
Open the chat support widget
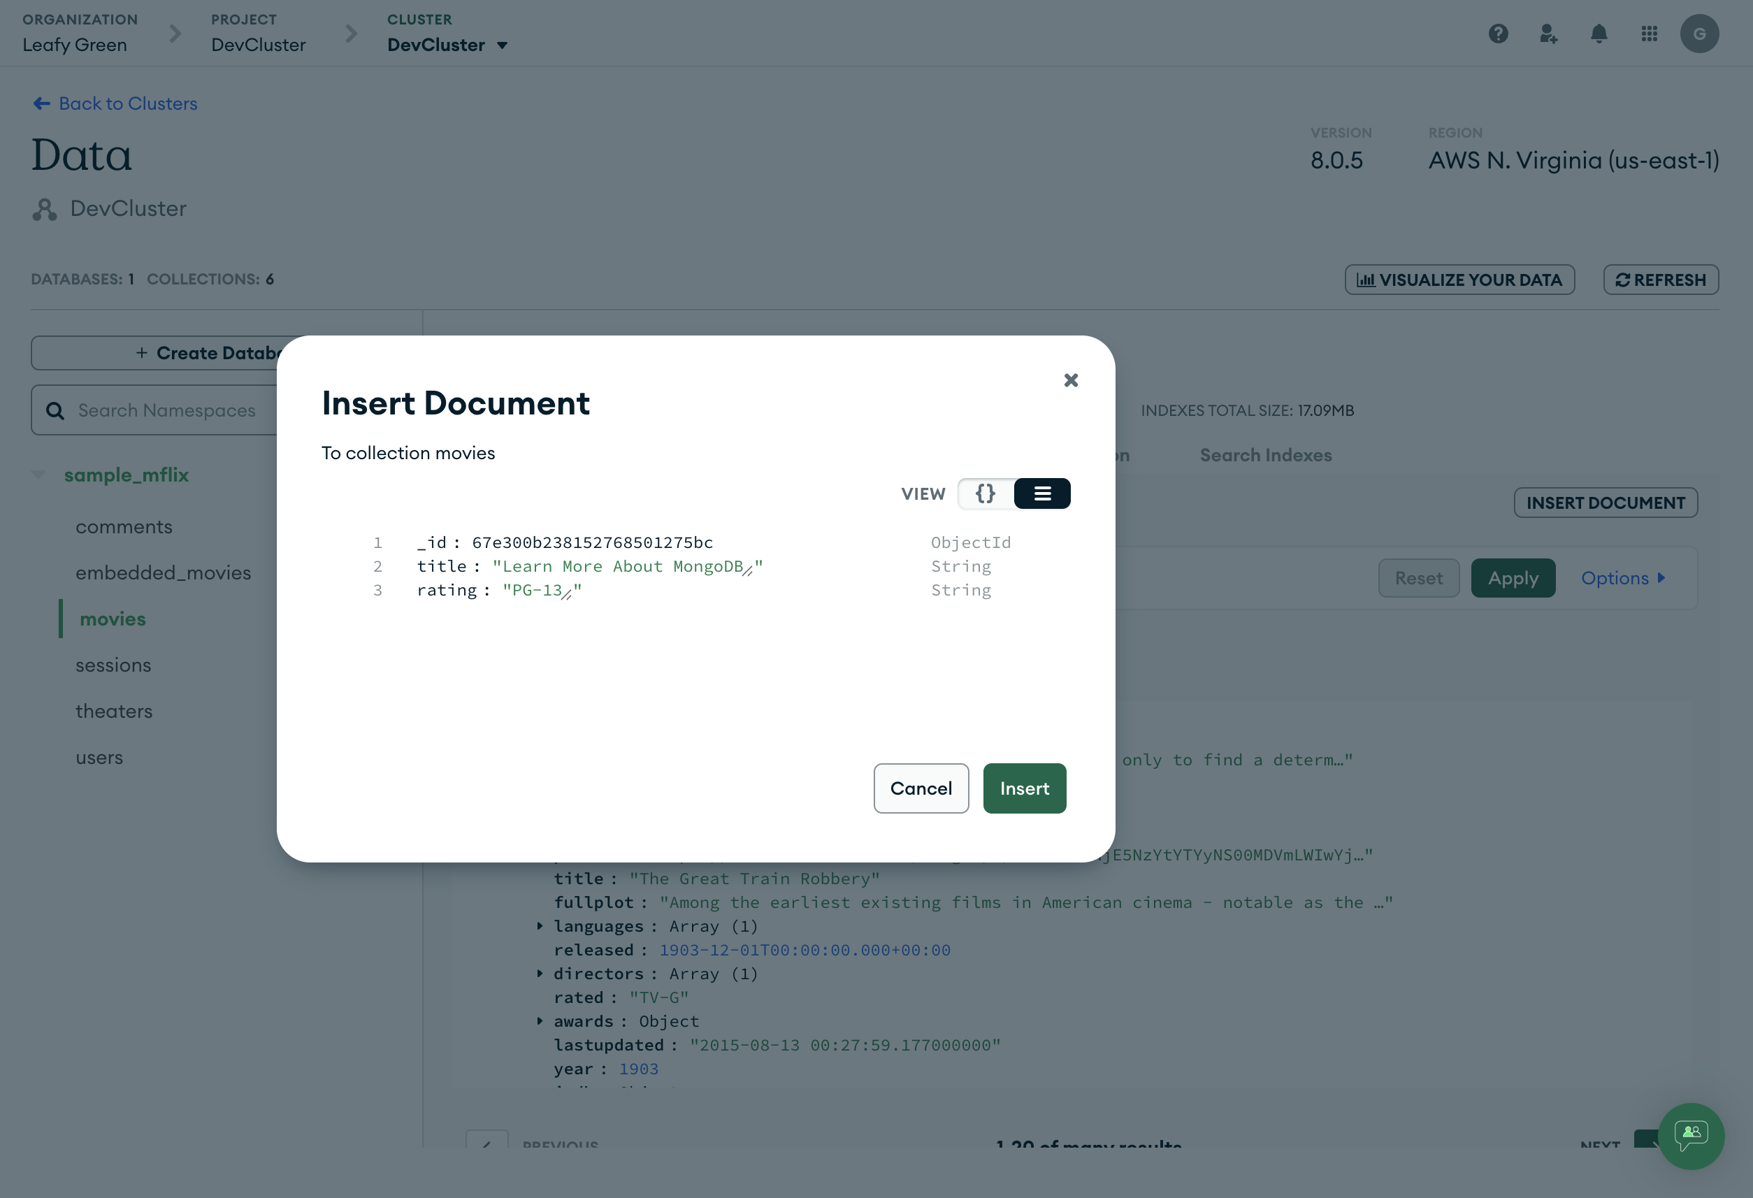coord(1691,1136)
